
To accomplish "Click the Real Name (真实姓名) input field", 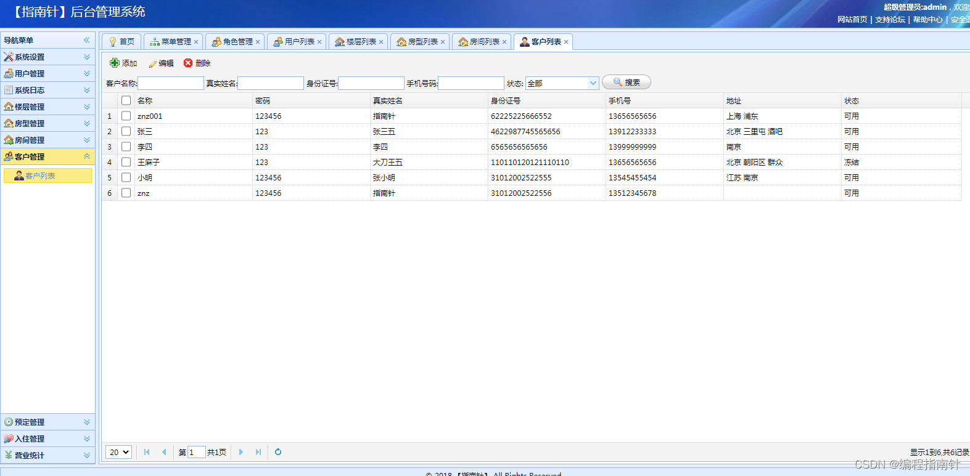I will pyautogui.click(x=271, y=83).
